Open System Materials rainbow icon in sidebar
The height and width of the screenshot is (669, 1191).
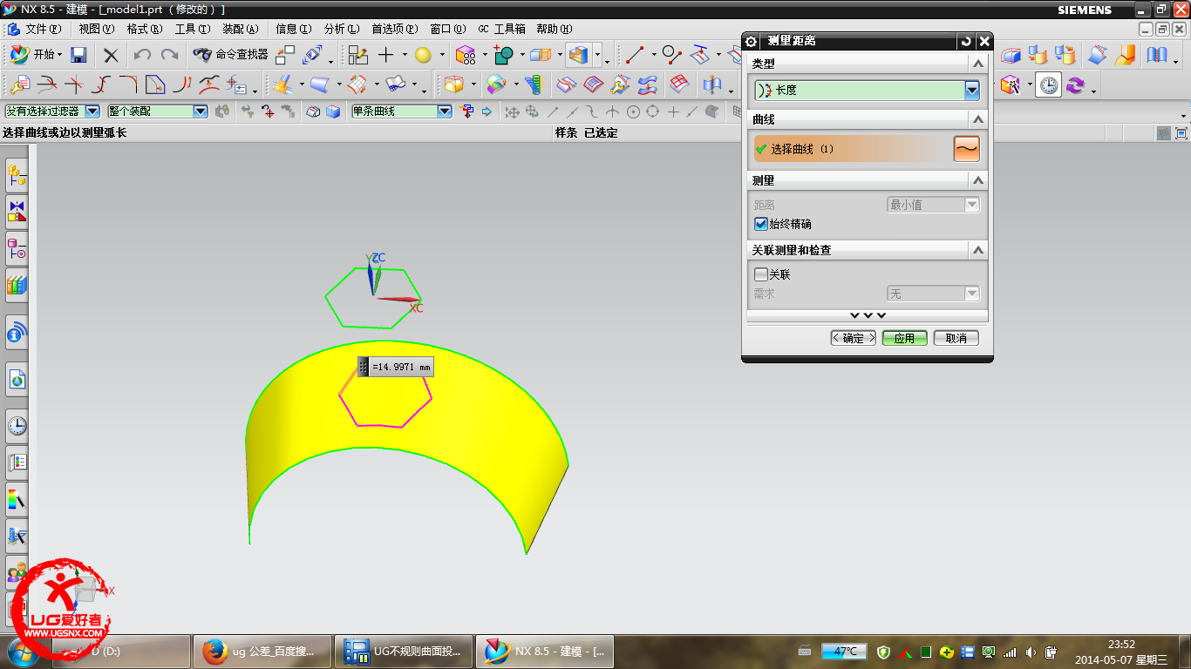[x=17, y=498]
